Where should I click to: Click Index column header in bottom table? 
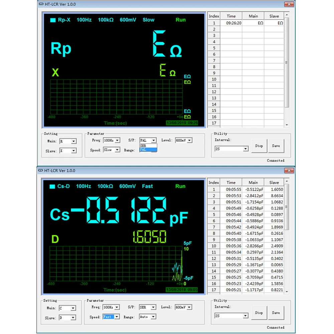pos(214,183)
